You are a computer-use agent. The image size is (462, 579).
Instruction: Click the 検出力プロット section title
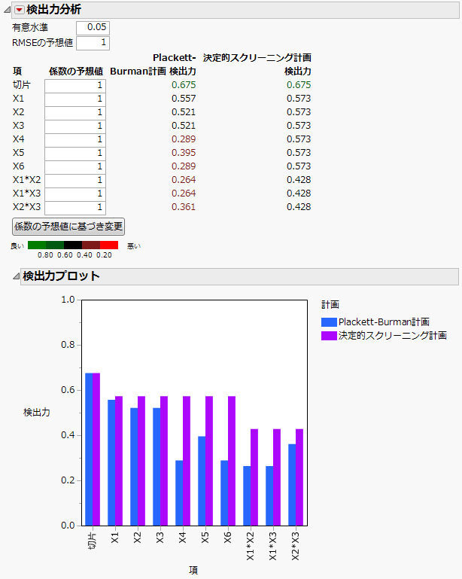pos(61,276)
